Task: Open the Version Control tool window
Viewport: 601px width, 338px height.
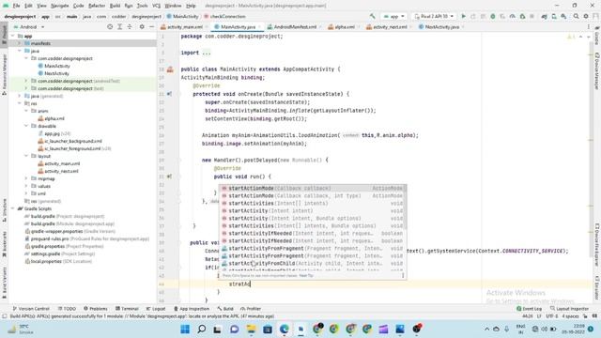Action: [x=31, y=309]
